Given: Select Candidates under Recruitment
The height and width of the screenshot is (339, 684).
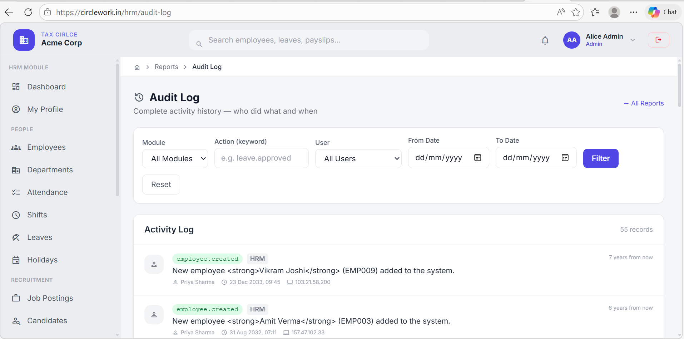Looking at the screenshot, I should click(47, 320).
